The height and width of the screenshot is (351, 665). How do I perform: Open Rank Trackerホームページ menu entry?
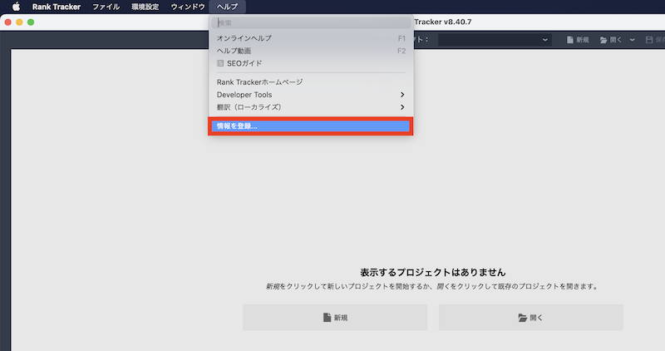point(311,82)
